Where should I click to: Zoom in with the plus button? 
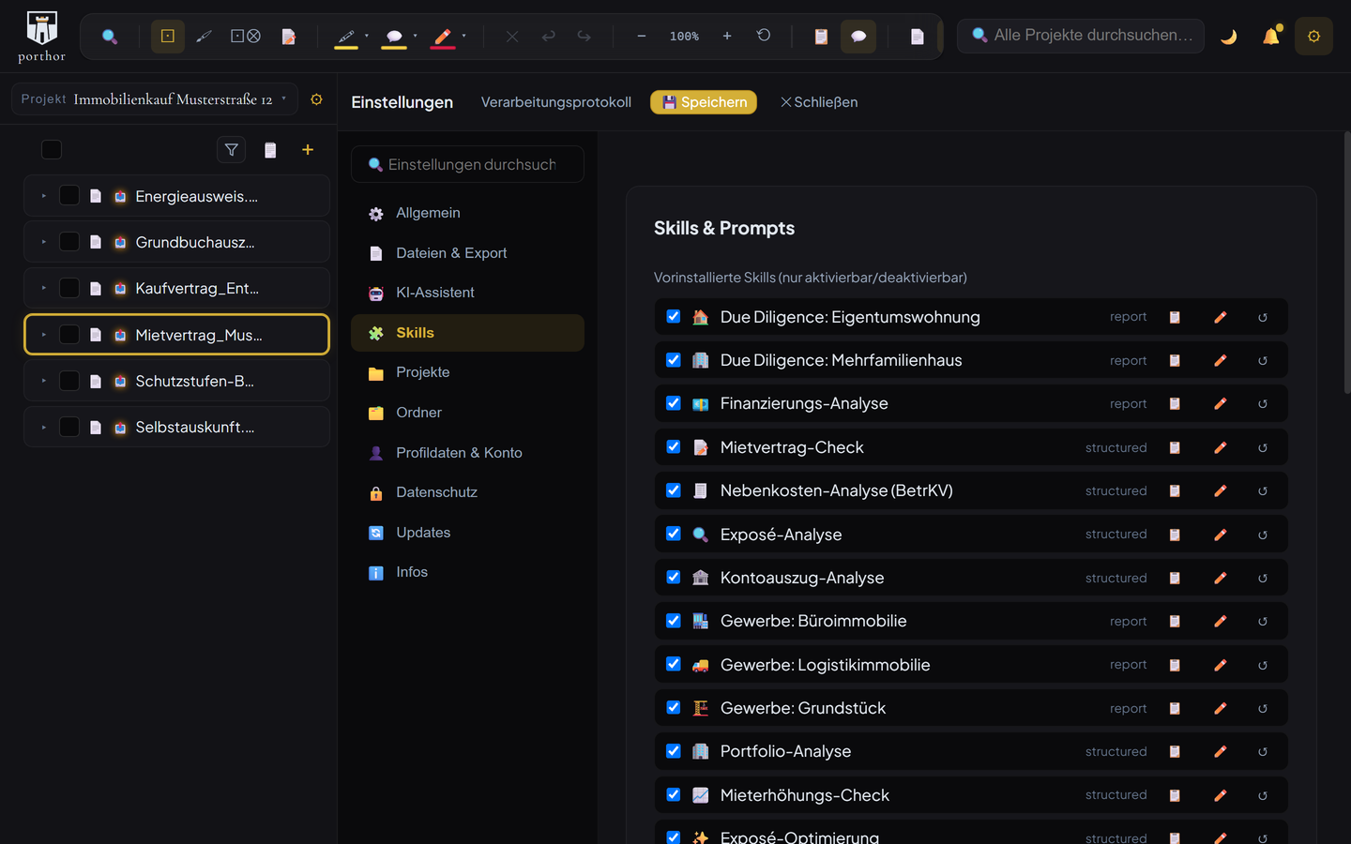click(727, 37)
